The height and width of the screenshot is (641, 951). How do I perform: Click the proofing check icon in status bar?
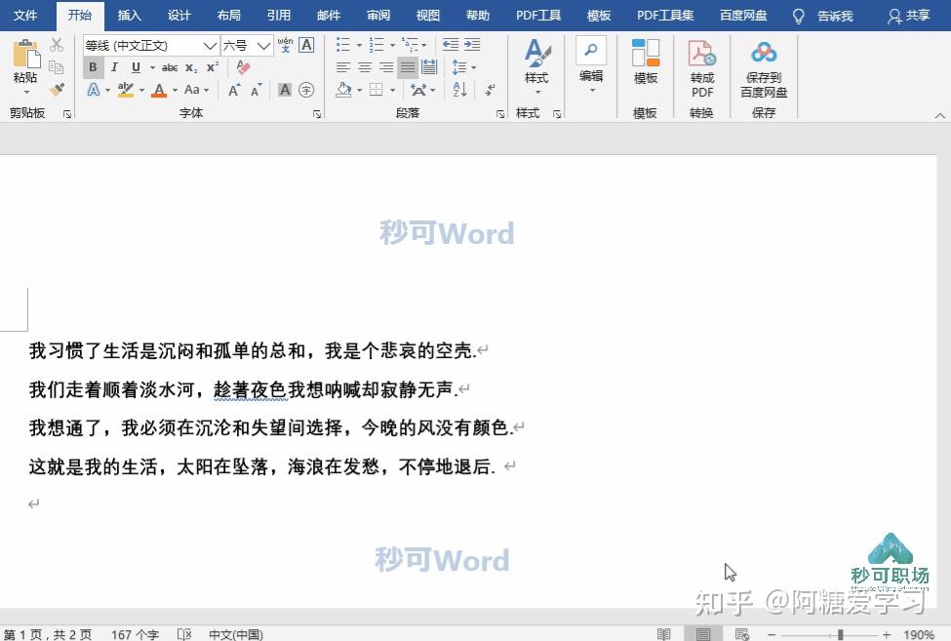coord(184,634)
